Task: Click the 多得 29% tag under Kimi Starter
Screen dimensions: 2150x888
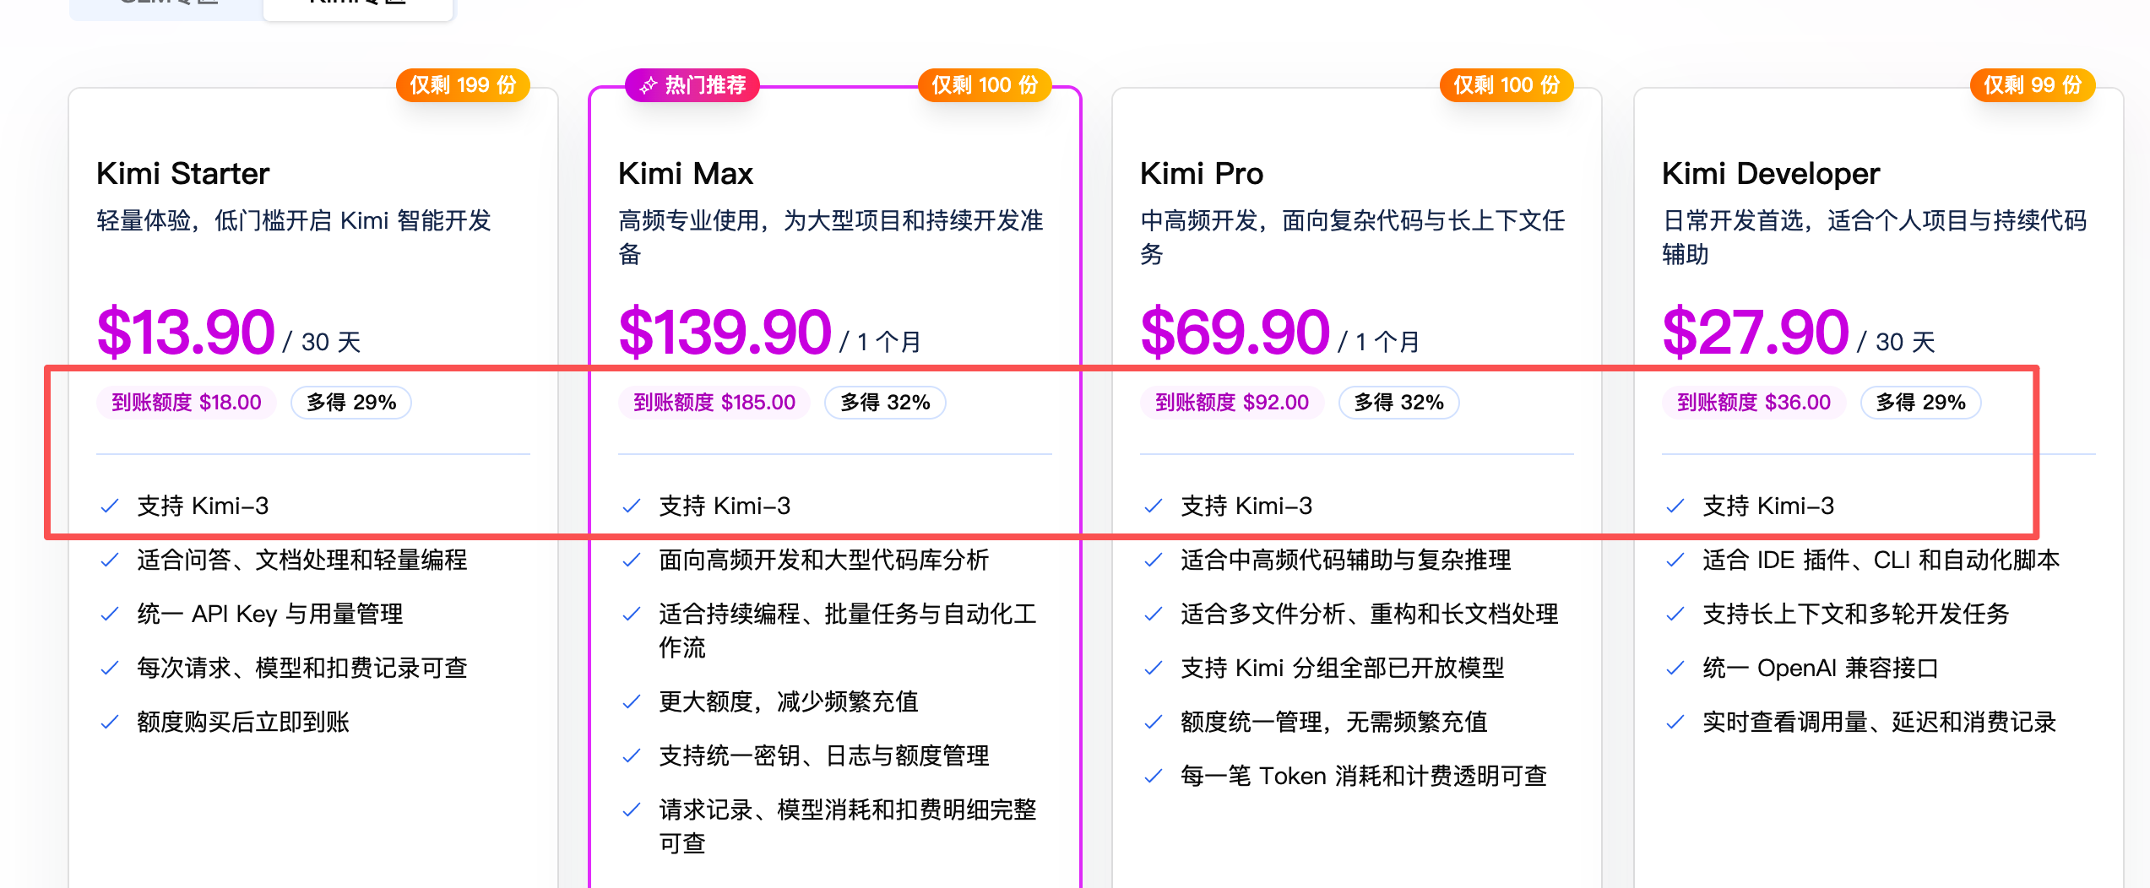Action: pos(351,403)
